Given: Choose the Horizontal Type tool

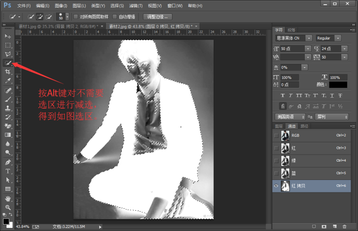Looking at the screenshot, I should click(8, 171).
